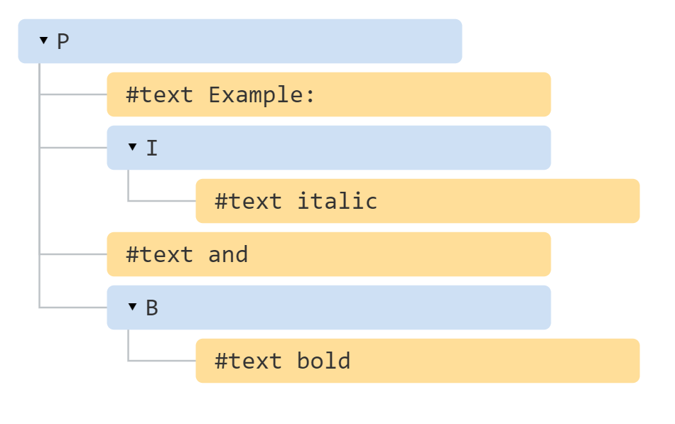Click the word 'and' in the tree

pos(228,254)
